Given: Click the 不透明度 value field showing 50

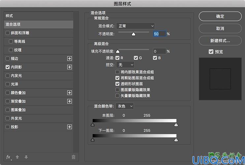Looking at the screenshot, I should 159,34.
